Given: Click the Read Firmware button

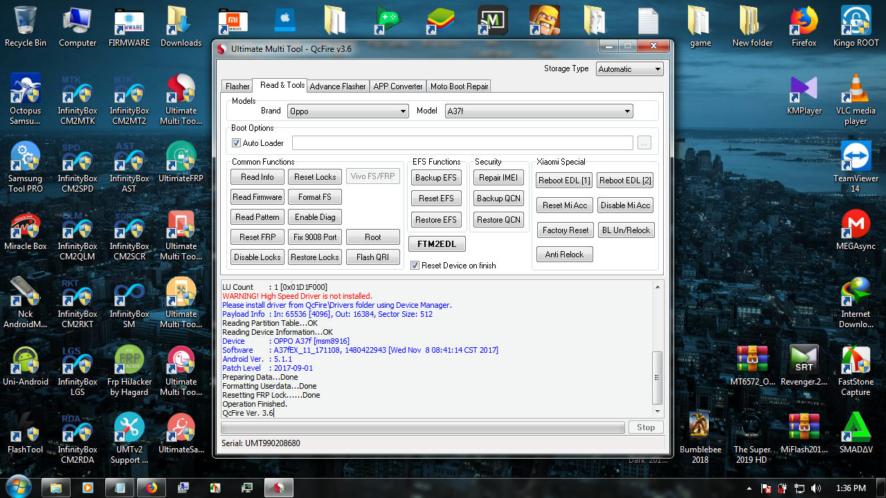Looking at the screenshot, I should point(257,197).
